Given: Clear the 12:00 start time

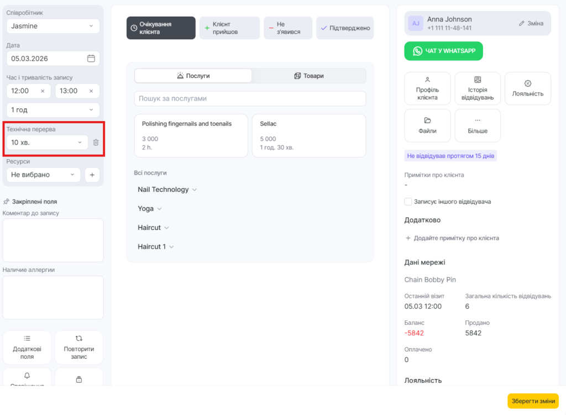Looking at the screenshot, I should pyautogui.click(x=43, y=91).
